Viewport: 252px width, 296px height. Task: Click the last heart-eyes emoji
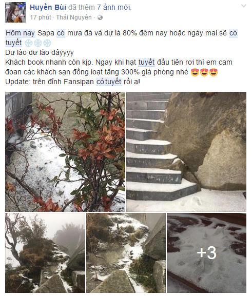tap(214, 72)
